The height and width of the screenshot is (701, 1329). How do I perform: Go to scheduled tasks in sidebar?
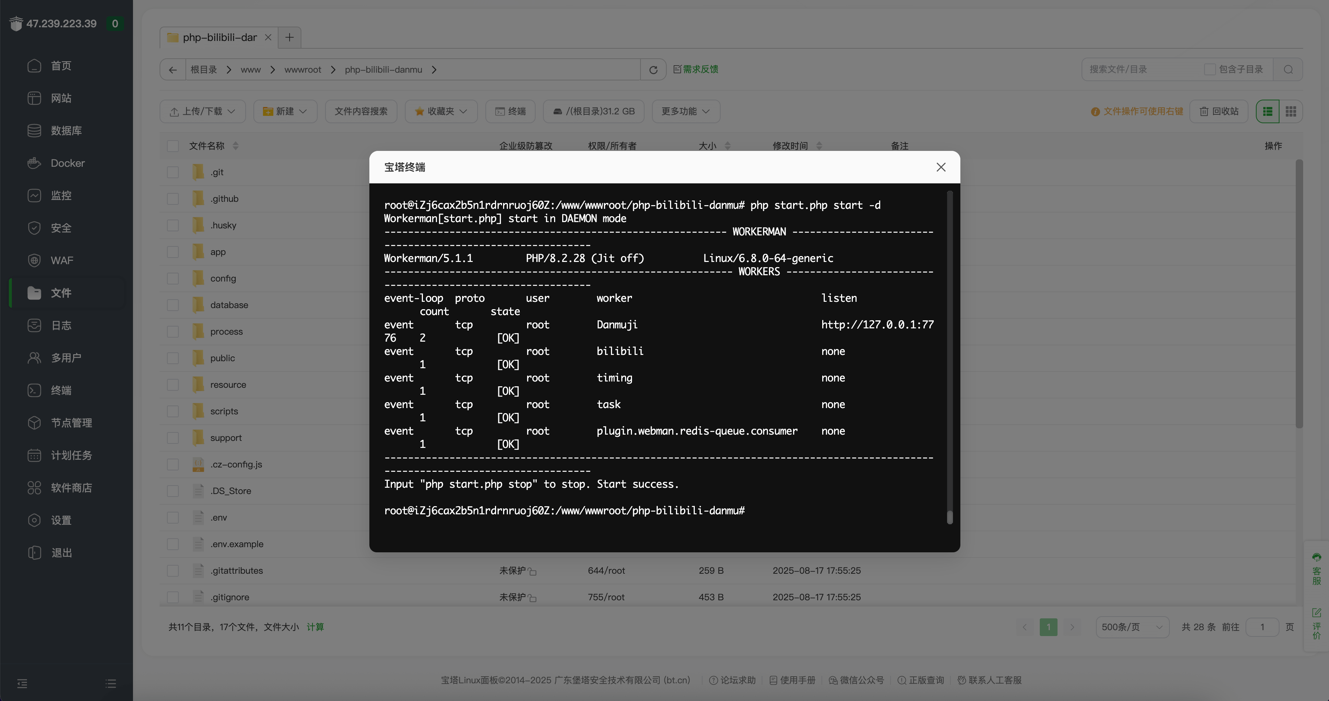tap(71, 455)
